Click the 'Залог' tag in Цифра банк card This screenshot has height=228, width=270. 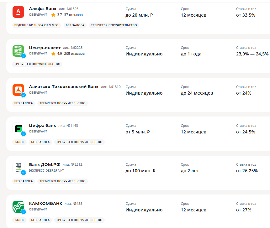pyautogui.click(x=19, y=142)
